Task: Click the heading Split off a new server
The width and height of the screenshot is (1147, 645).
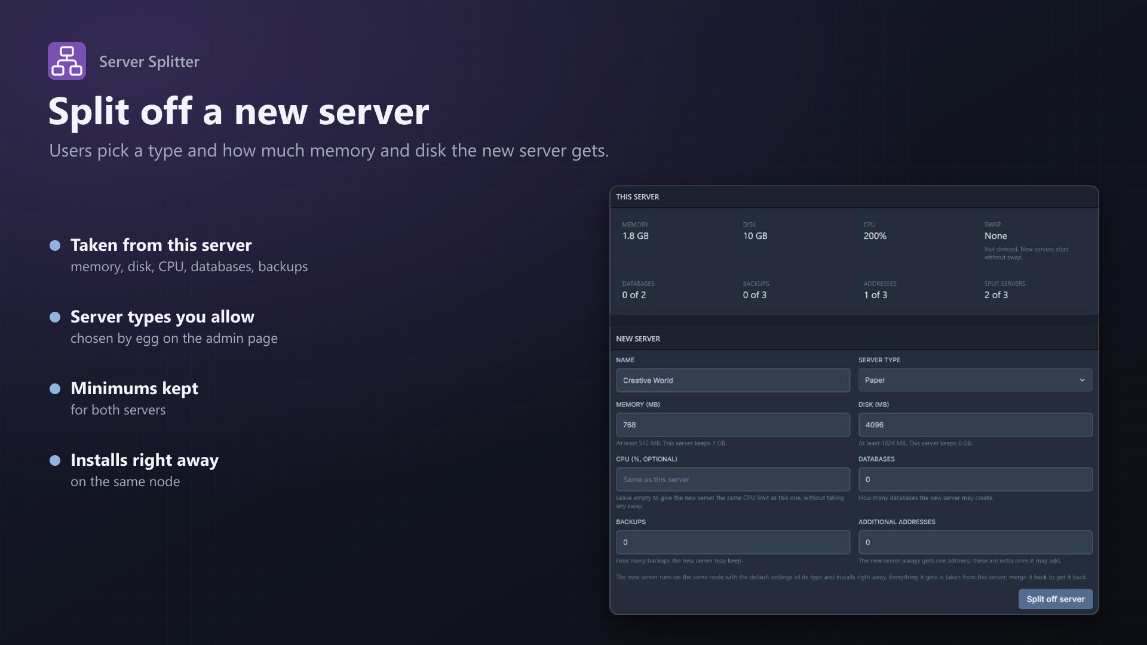Action: pos(238,111)
